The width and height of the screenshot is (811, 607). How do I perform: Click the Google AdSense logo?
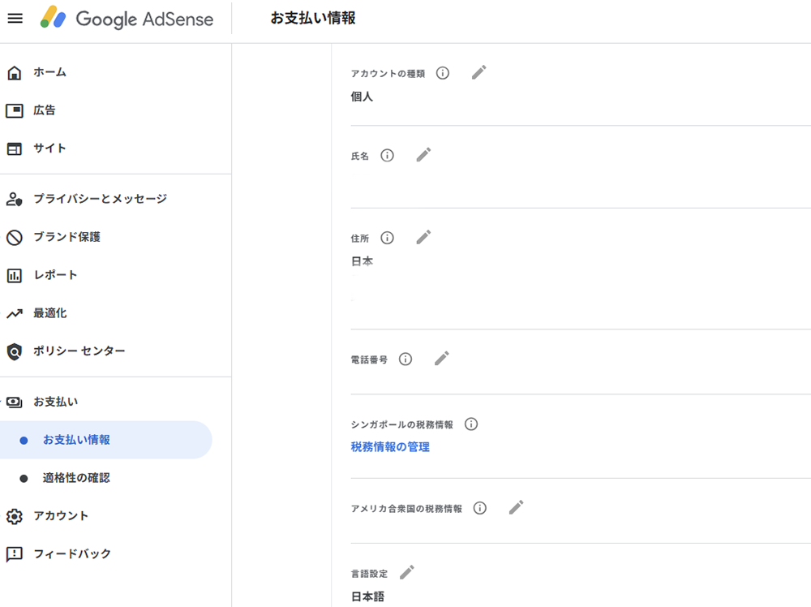click(x=127, y=19)
